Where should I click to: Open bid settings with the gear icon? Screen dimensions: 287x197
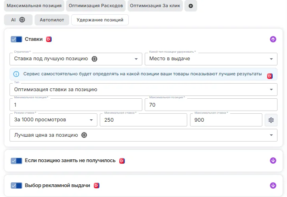[x=271, y=120]
